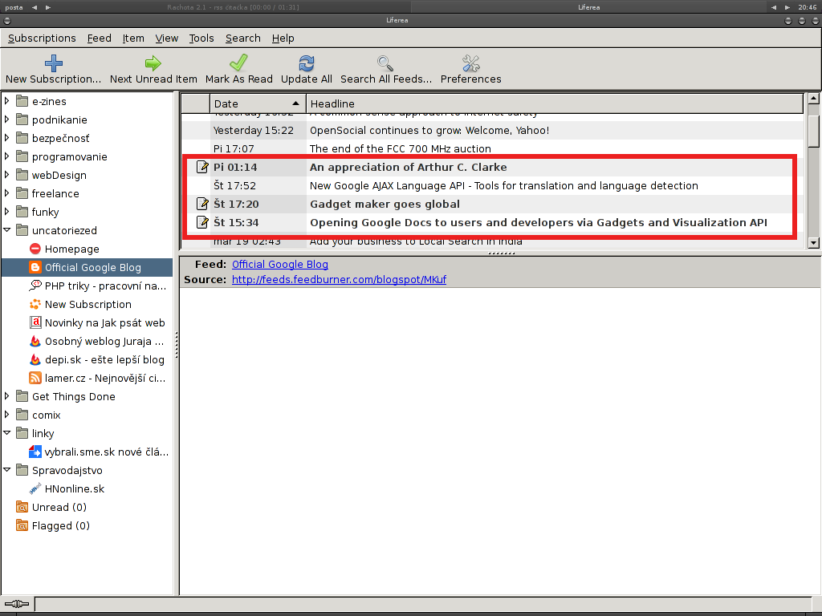Click the Search All Feeds magnifier icon

coord(385,63)
